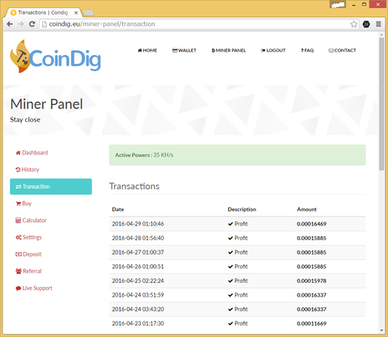Select Transaction in the sidebar

[51, 187]
